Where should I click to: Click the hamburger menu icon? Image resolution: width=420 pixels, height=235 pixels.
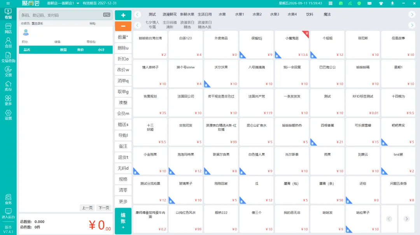click(8, 3)
